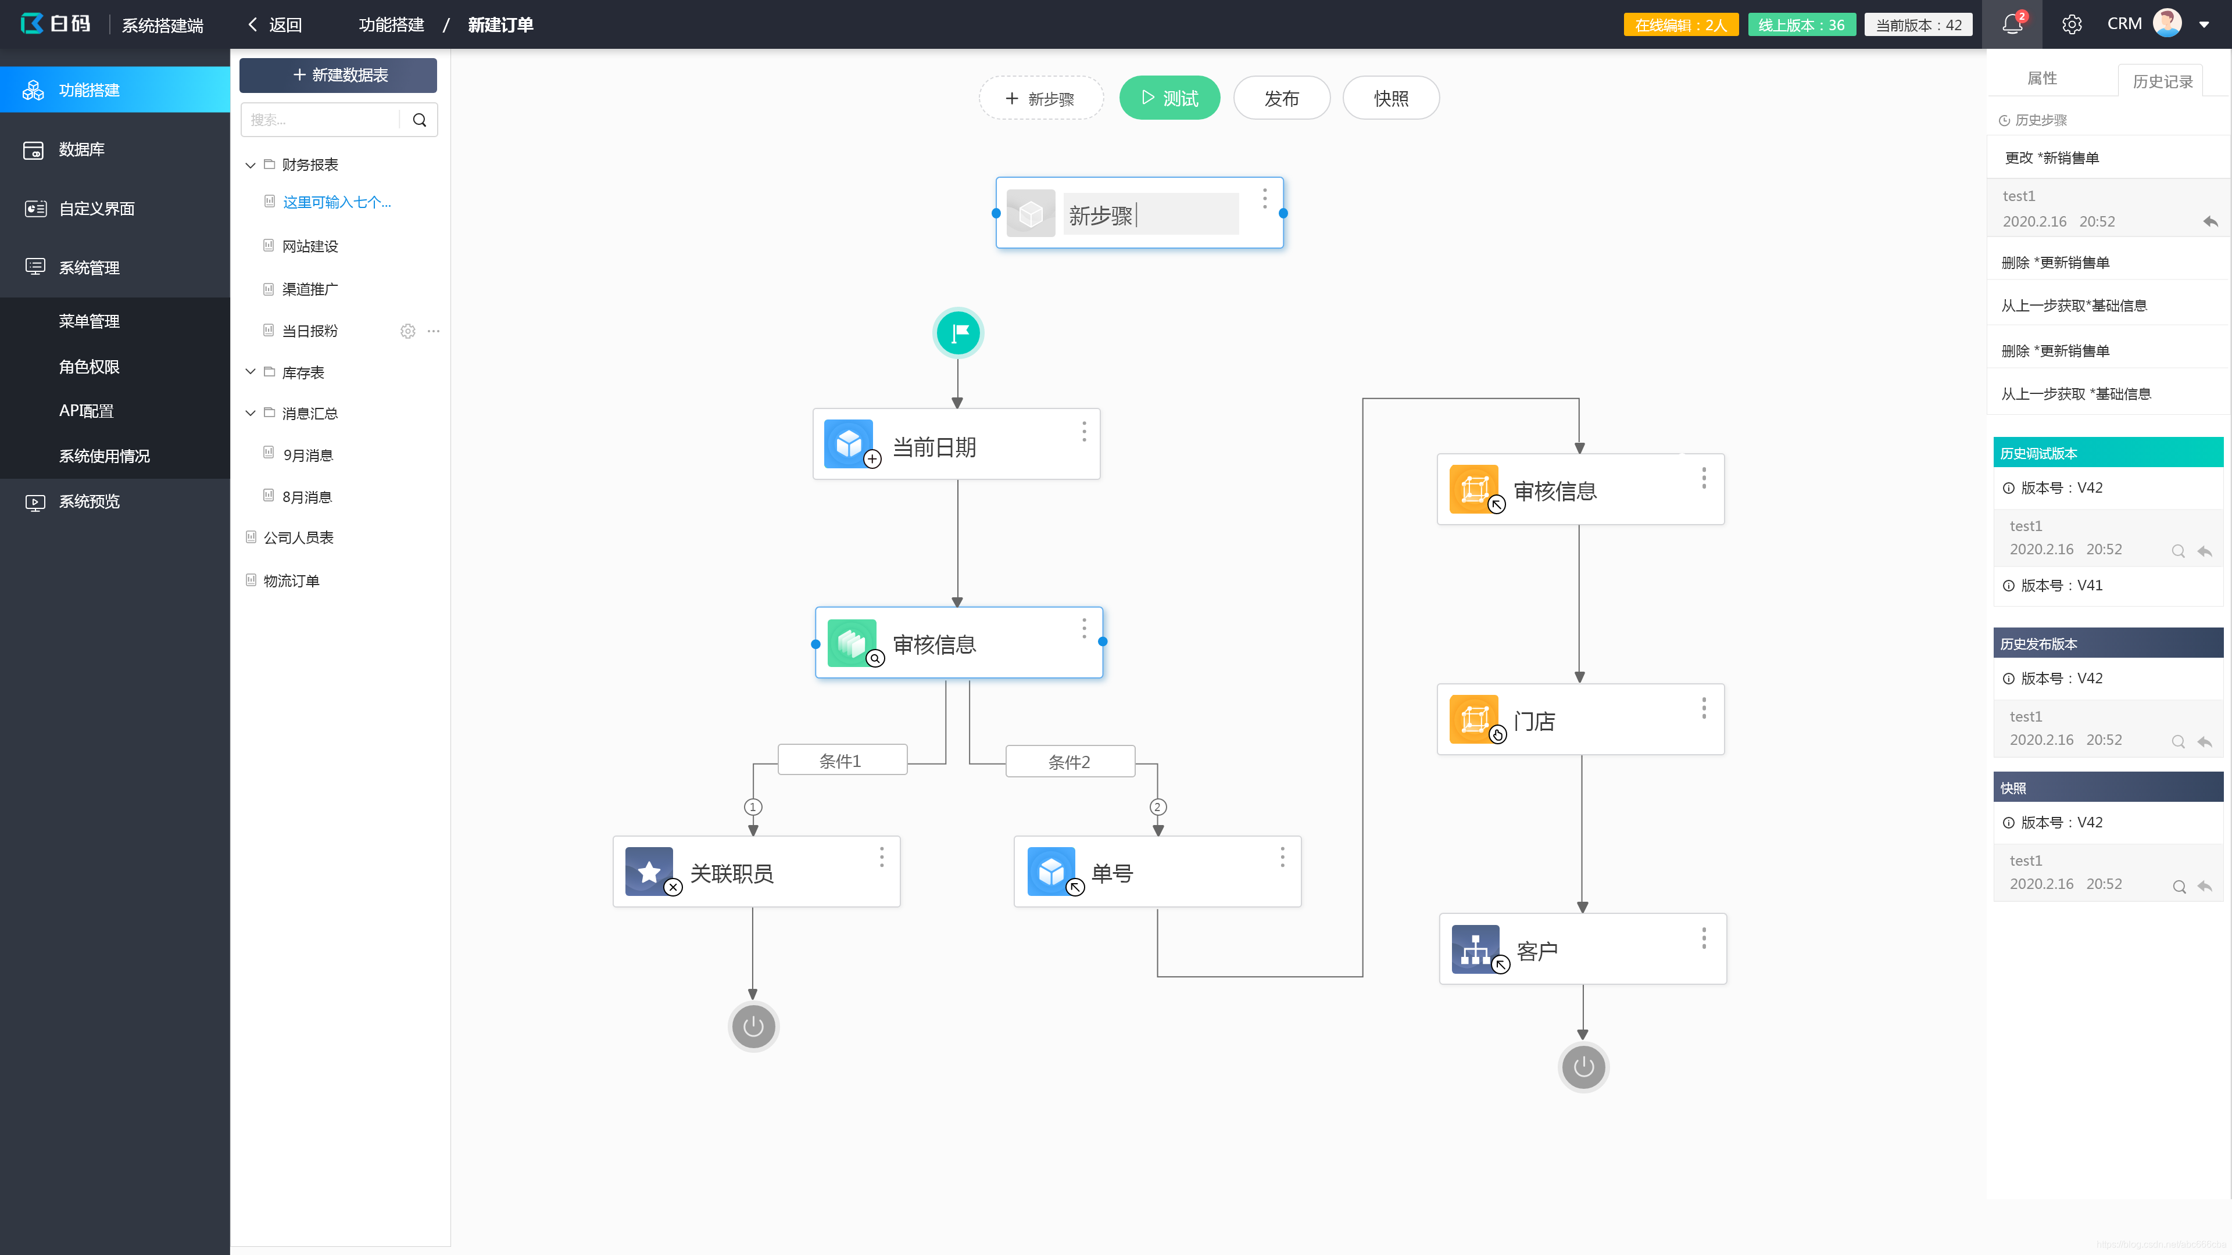Click the search magnifier in table search

coord(419,120)
